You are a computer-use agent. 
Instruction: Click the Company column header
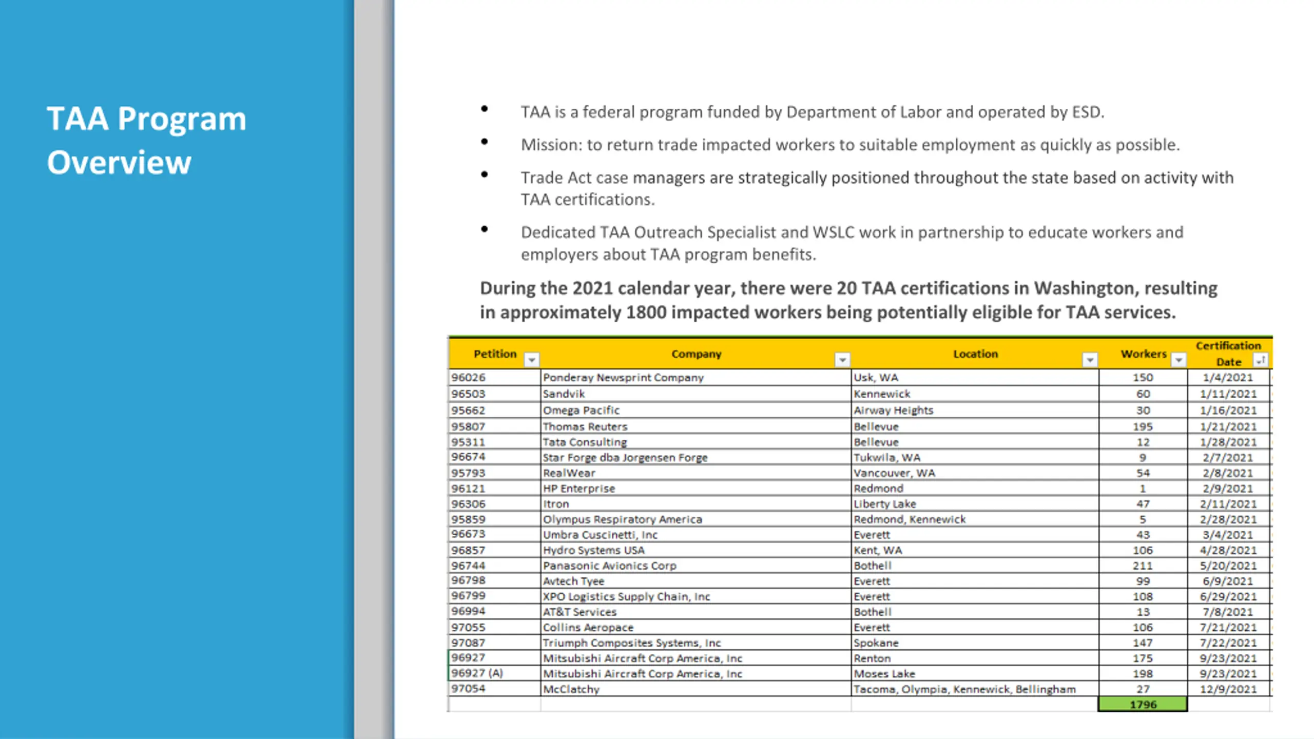[x=696, y=354]
